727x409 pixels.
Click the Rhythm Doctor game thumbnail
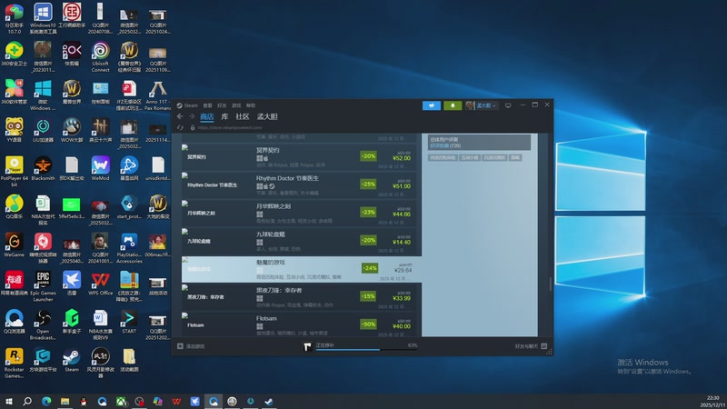(216, 185)
